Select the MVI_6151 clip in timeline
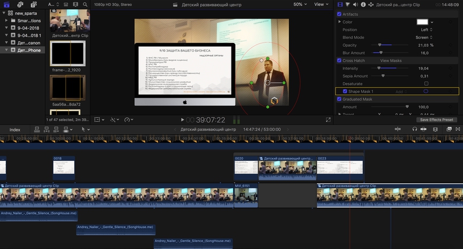 coord(246,195)
